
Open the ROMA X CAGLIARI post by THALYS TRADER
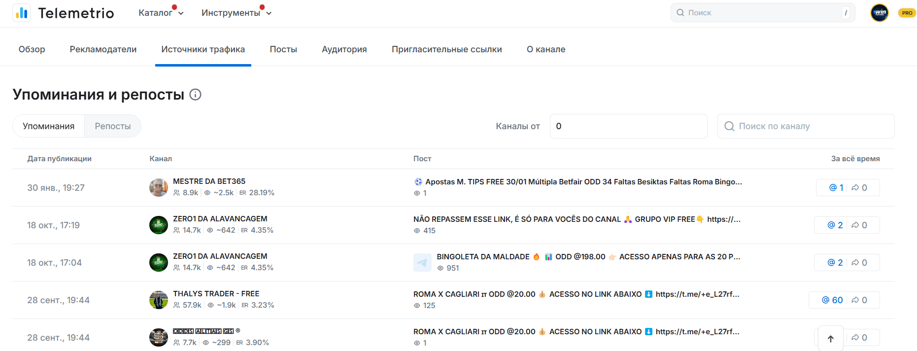point(576,294)
